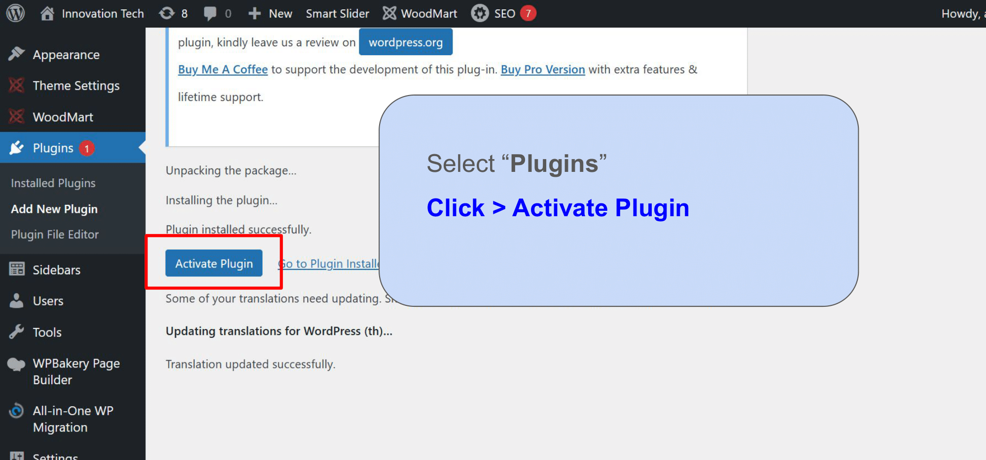986x460 pixels.
Task: Click the WoodMart icon in admin bar
Action: [x=389, y=13]
